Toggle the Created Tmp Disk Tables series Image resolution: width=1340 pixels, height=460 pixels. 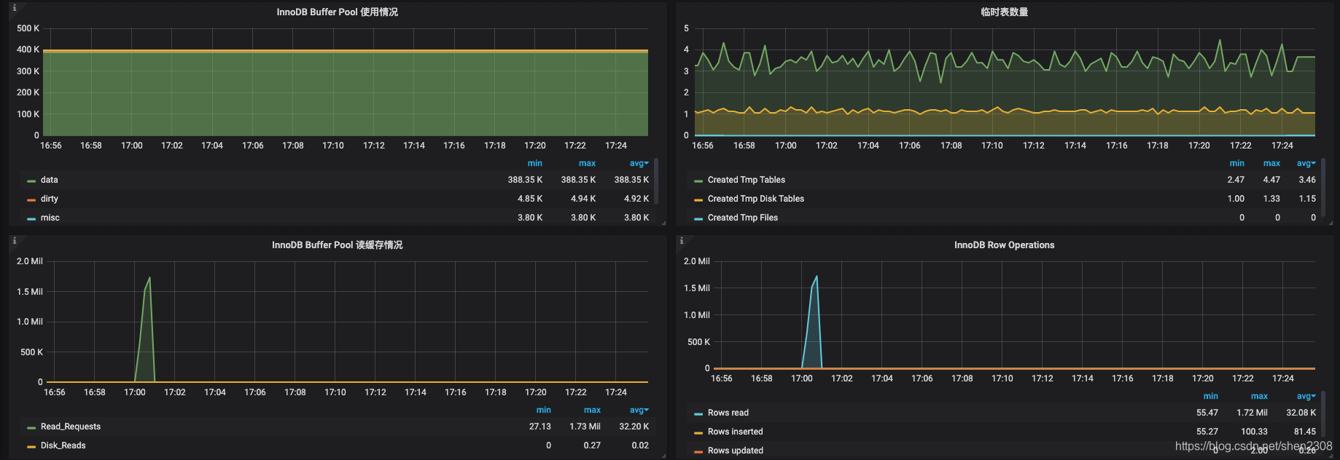click(x=755, y=199)
